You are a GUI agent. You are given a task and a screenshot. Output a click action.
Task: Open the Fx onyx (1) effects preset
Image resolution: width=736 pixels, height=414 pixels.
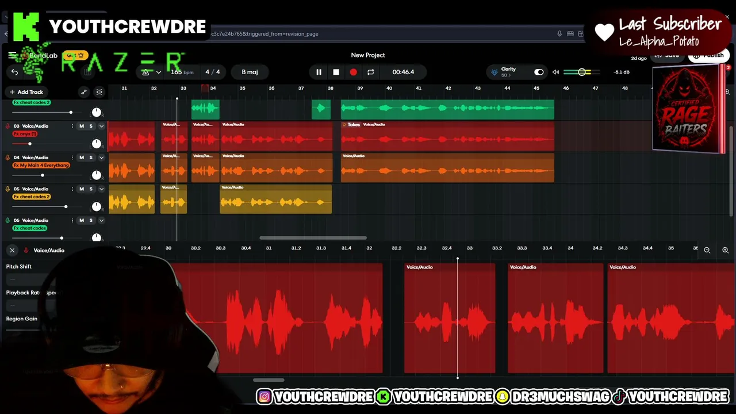(x=25, y=134)
